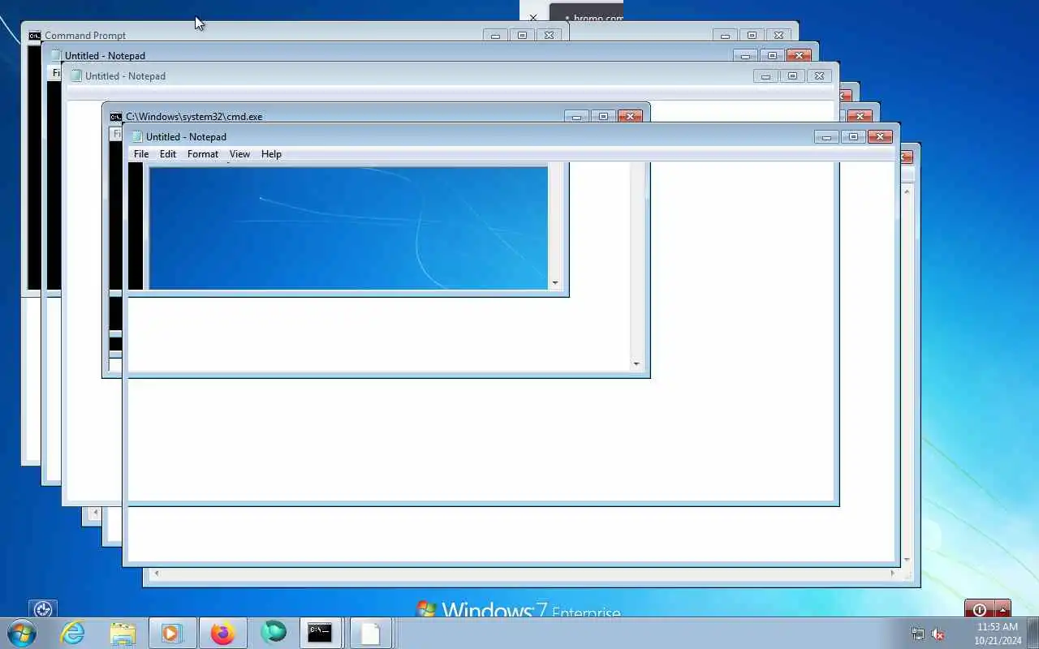The width and height of the screenshot is (1039, 649).
Task: Open Windows Media Player from the taskbar
Action: pyautogui.click(x=171, y=633)
